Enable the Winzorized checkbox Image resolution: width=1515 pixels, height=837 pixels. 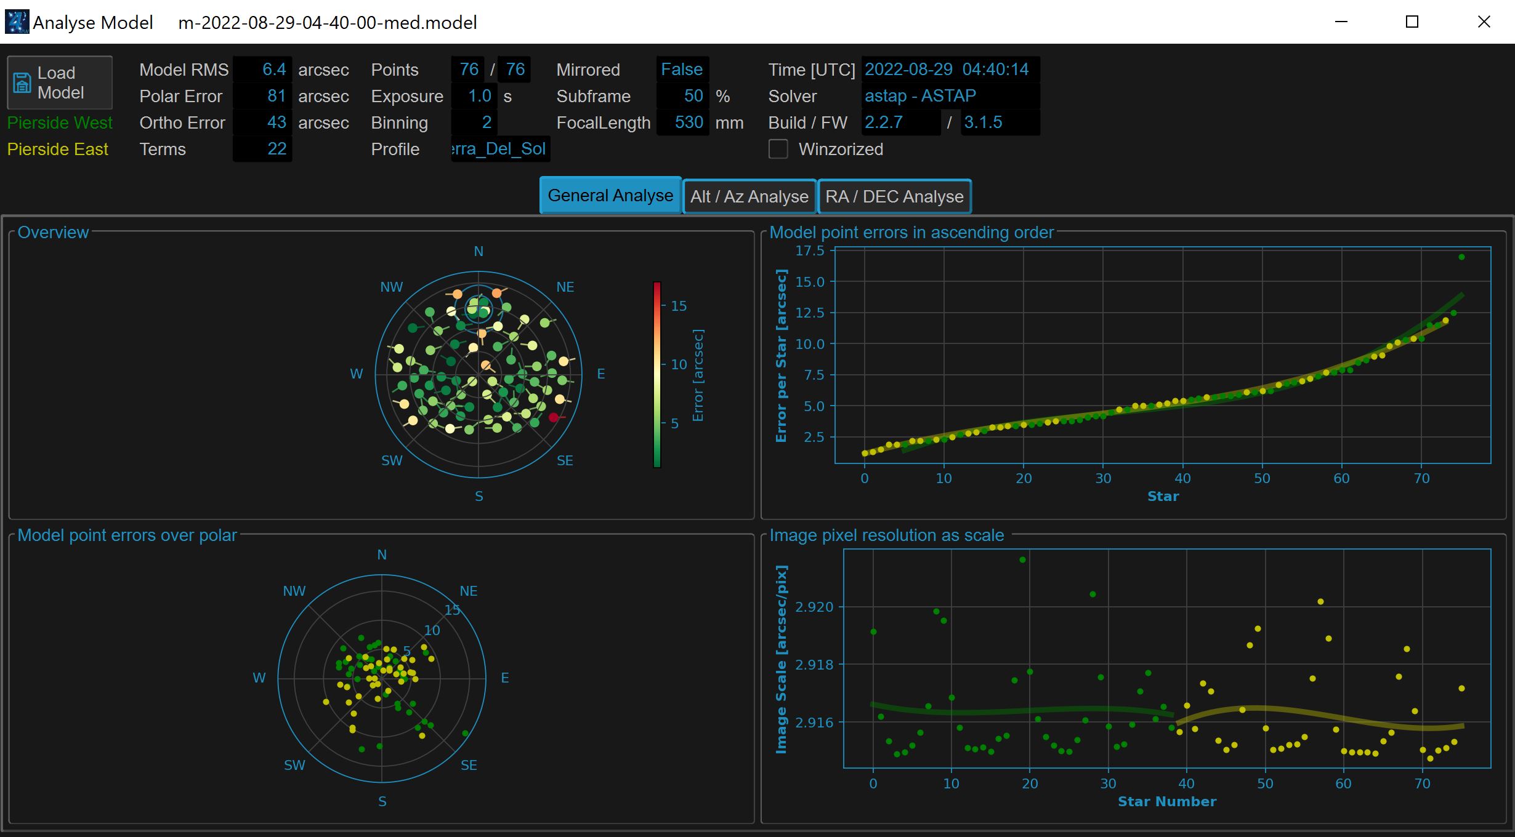pyautogui.click(x=778, y=149)
